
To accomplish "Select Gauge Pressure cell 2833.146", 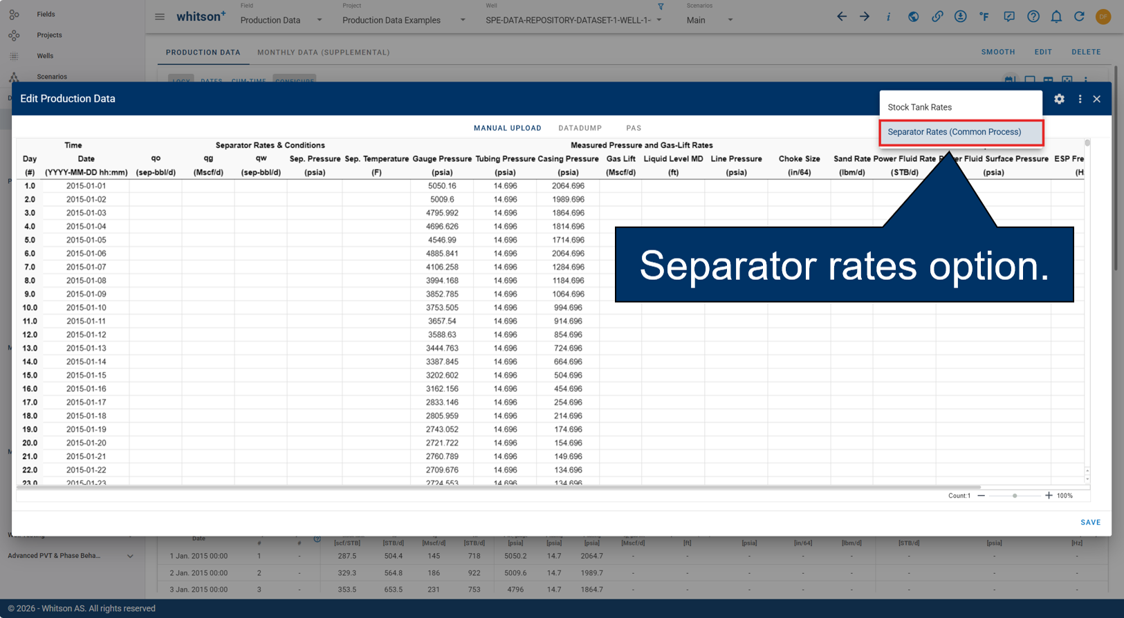I will point(442,402).
